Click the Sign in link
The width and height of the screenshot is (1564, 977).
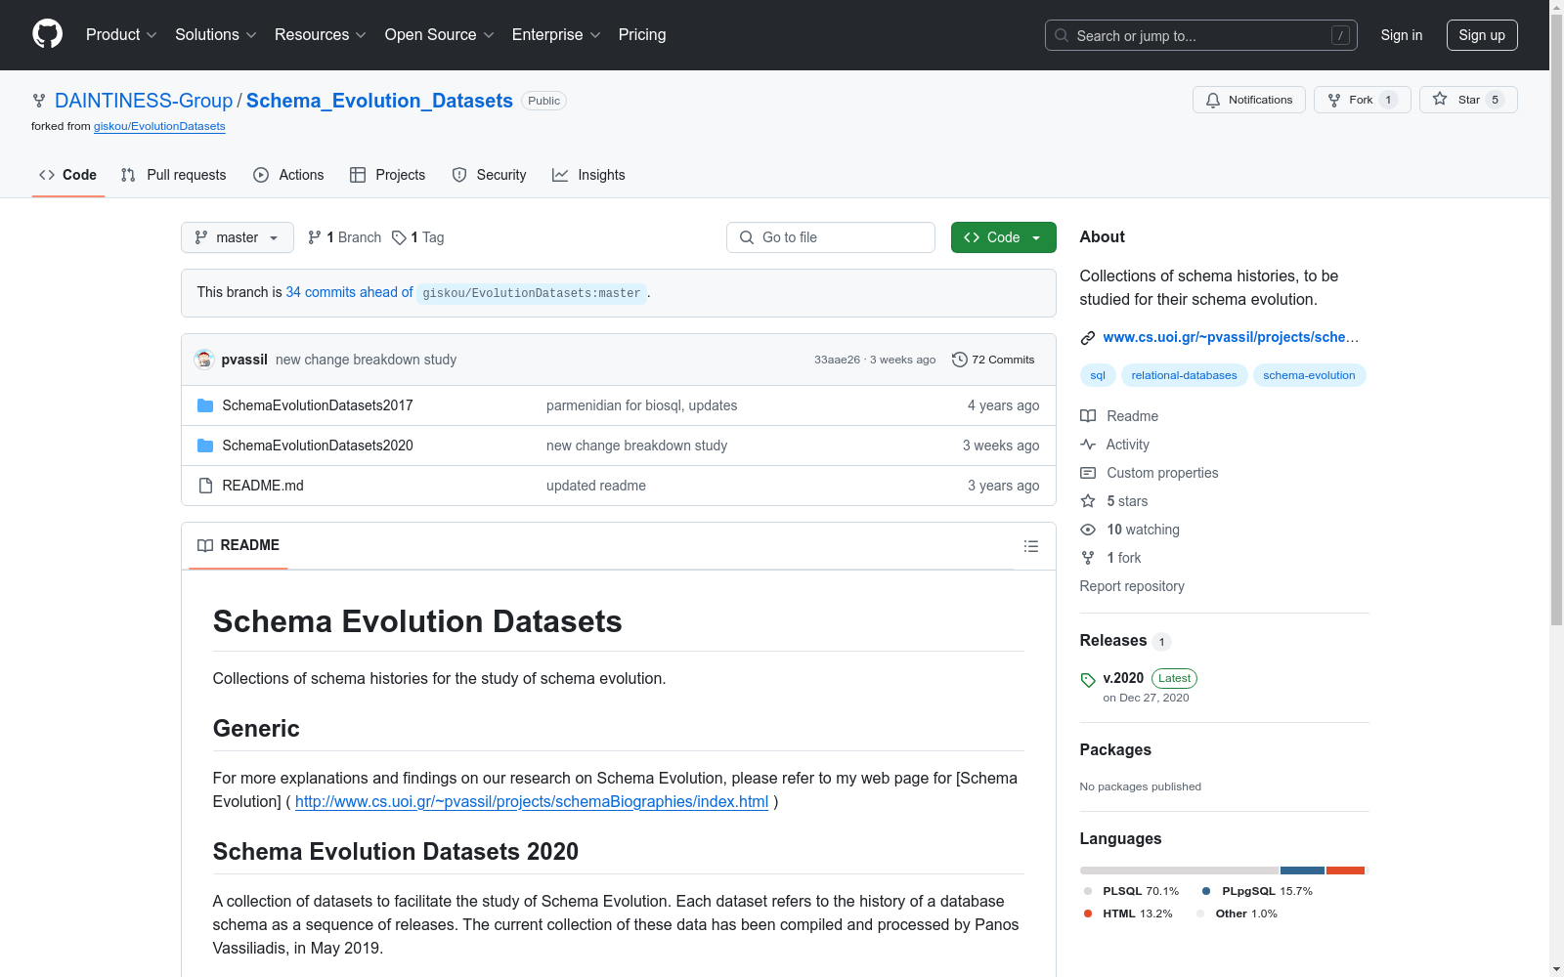pos(1402,35)
